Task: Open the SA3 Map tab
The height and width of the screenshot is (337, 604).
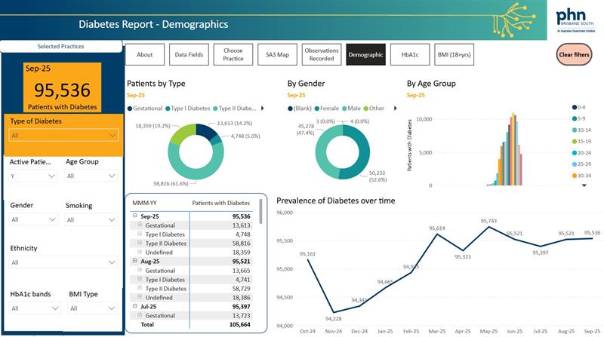Action: pyautogui.click(x=277, y=54)
